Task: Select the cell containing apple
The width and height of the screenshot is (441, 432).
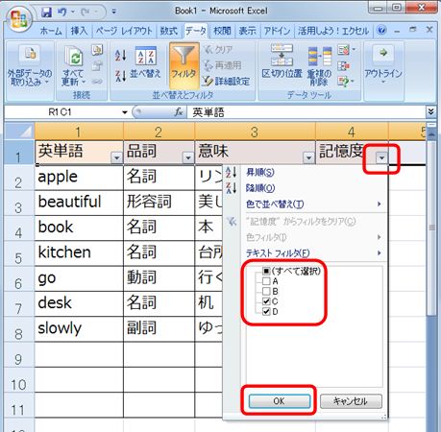Action: pos(79,178)
